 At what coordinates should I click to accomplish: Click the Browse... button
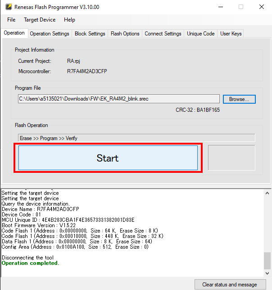[239, 99]
